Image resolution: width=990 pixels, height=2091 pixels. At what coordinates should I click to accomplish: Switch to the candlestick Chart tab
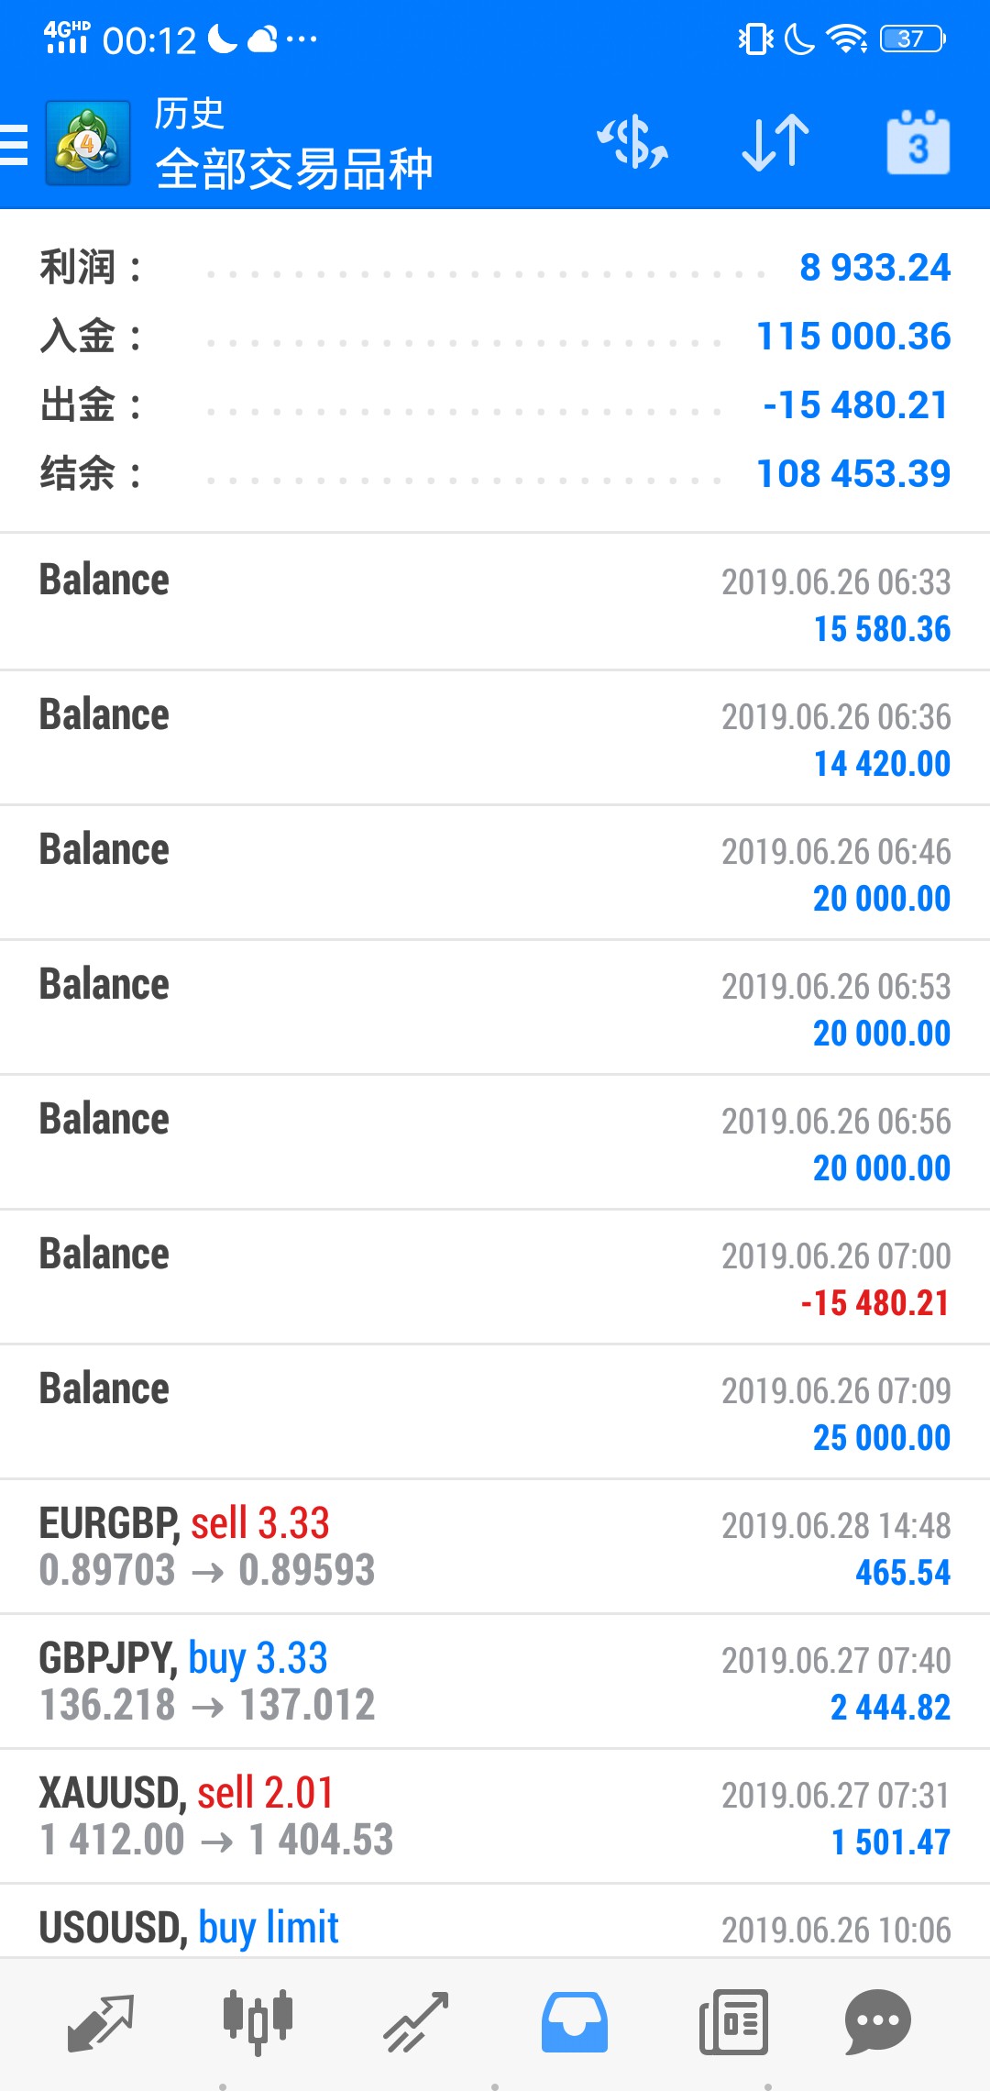(258, 2022)
